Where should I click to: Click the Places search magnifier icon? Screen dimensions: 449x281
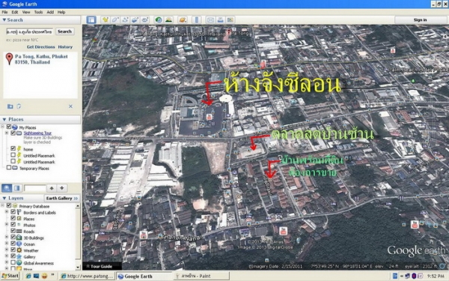pyautogui.click(x=7, y=188)
